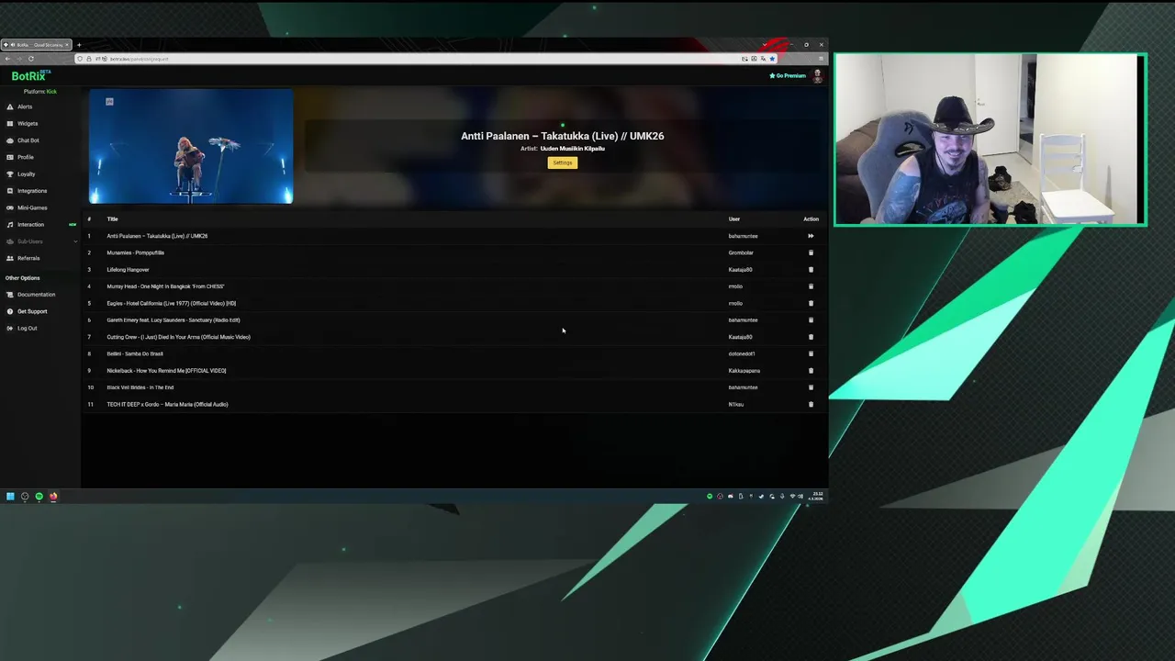Remove Bellini Samba Do Brasil request

tap(811, 353)
